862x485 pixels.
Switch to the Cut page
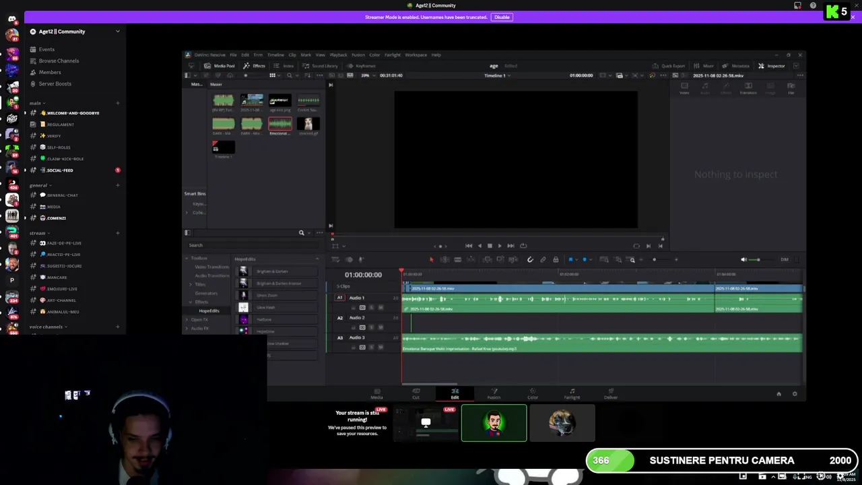point(416,393)
